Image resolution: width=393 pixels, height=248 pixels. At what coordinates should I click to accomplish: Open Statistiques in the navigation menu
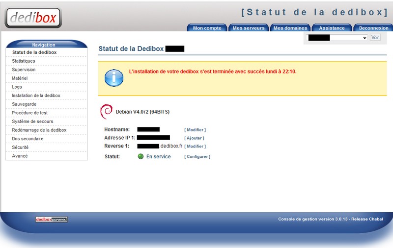tap(24, 61)
